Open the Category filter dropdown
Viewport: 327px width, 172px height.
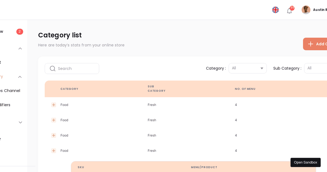click(x=247, y=68)
